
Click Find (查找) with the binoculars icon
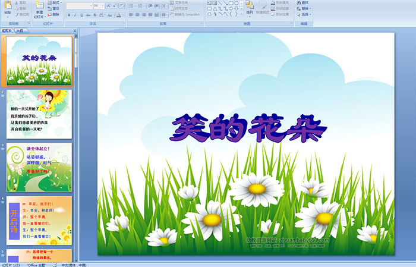click(x=302, y=2)
